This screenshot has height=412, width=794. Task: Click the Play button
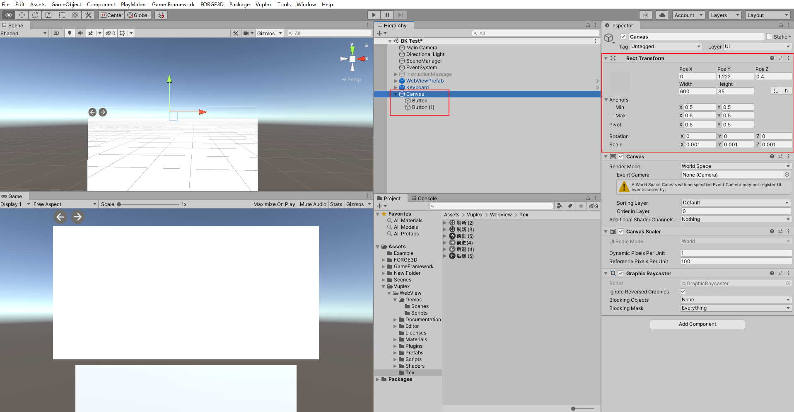(374, 15)
